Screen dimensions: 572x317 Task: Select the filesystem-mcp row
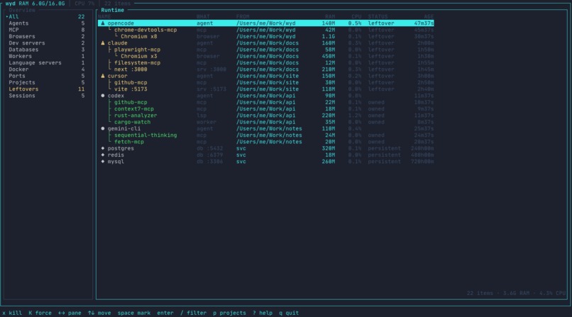click(x=266, y=62)
